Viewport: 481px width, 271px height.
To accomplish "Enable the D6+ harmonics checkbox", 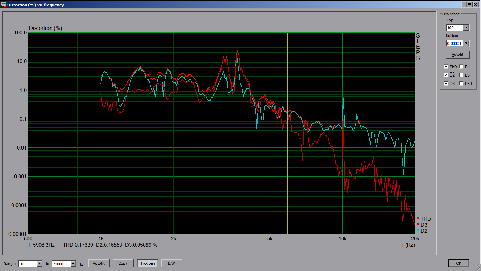I will 461,83.
